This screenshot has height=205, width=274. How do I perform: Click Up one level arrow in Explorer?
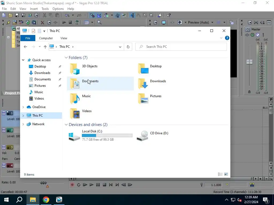tap(45, 47)
